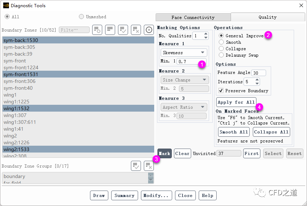This screenshot has width=307, height=206.
Task: Open the Measure 1 Skewness dropdown
Action: pyautogui.click(x=184, y=52)
